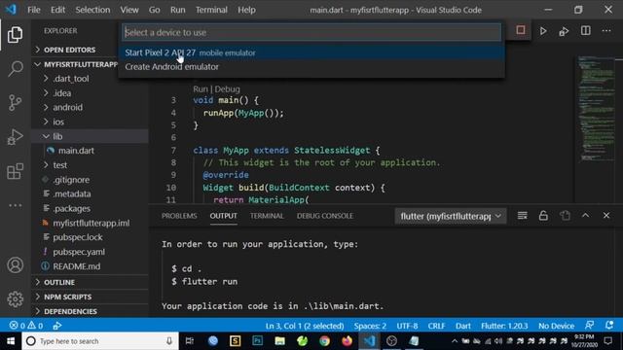This screenshot has width=623, height=350.
Task: Split the editor to the right
Action: point(585,30)
